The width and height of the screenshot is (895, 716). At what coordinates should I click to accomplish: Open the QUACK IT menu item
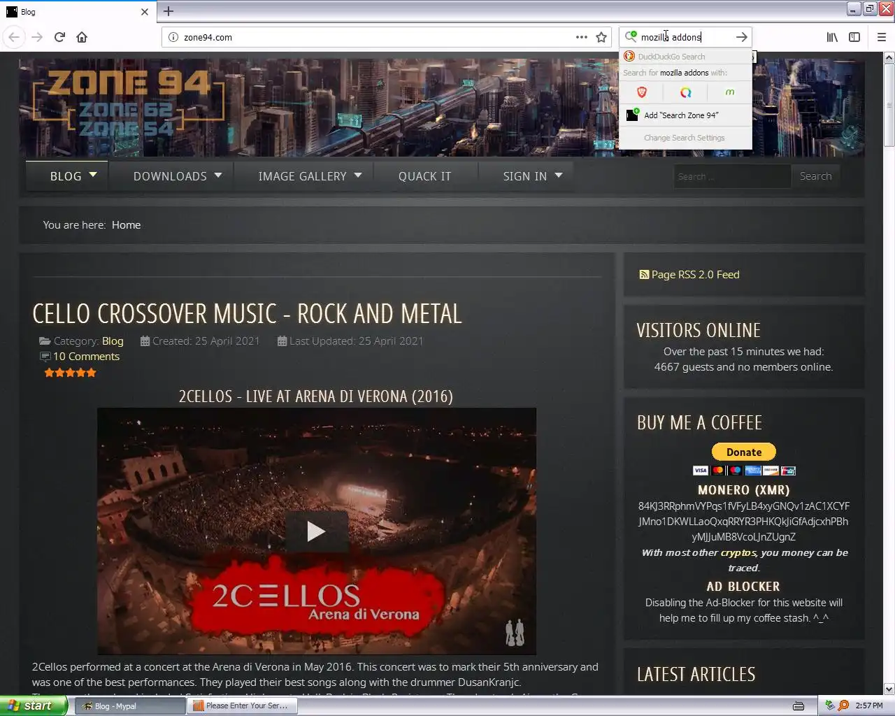pyautogui.click(x=425, y=176)
